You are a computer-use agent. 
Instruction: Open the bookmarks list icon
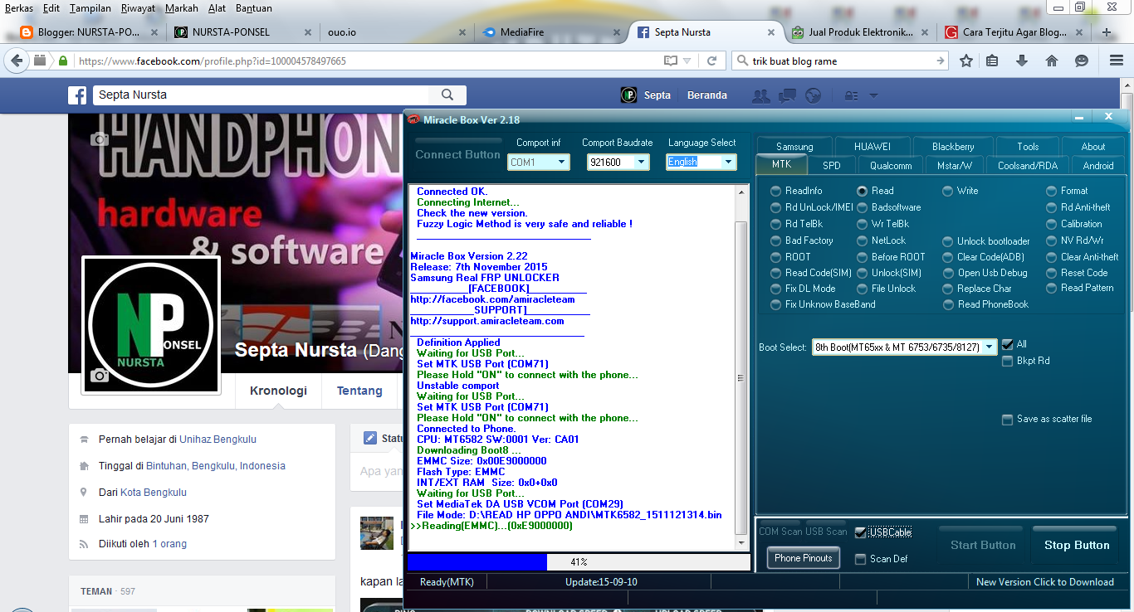click(x=992, y=61)
